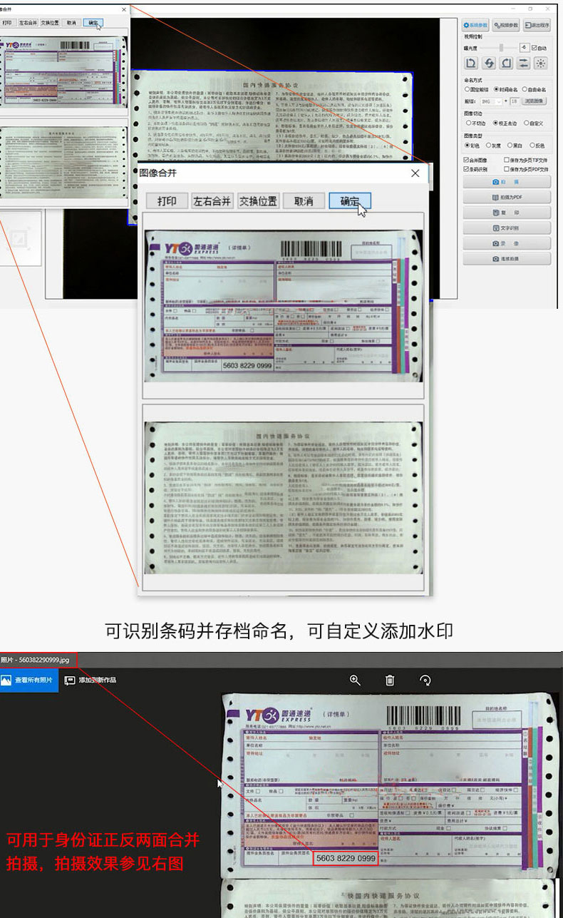Screen dimensions: 563x918
Task: Click the 浏览图像 browse images button
Action: click(x=534, y=101)
